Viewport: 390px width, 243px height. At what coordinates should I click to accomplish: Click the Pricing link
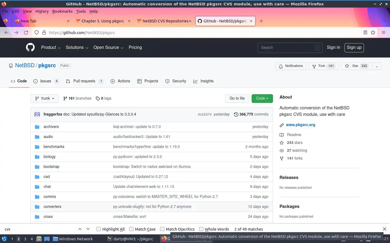point(135,47)
